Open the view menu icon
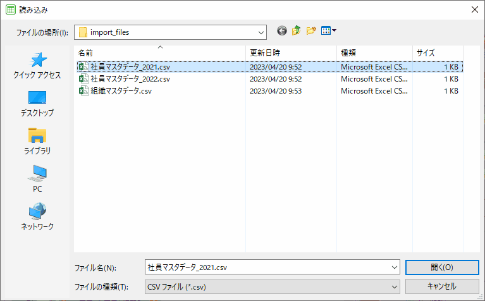Screen dimensions: 485x301 [x=328, y=30]
